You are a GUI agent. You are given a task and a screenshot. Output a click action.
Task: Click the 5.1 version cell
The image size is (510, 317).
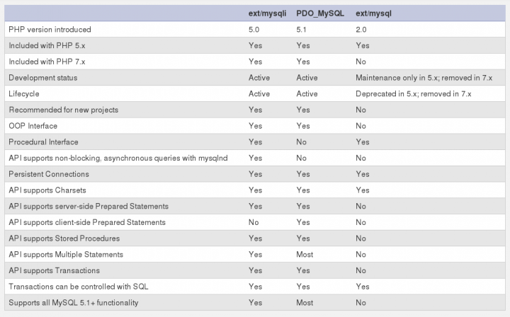click(302, 30)
